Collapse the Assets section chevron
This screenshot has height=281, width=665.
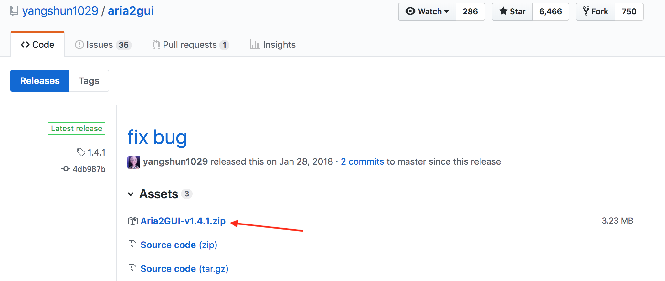coord(131,194)
